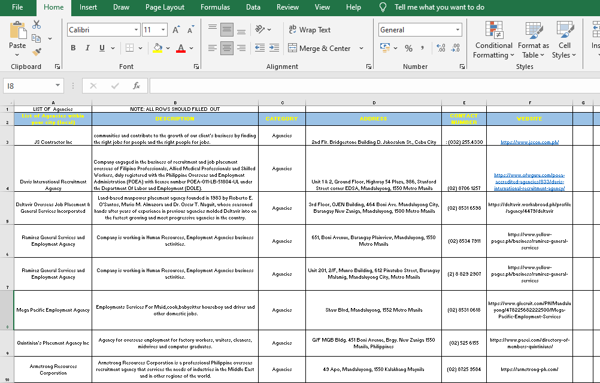Screen dimensions: 600x383
Task: Open Alignment settings dialog launcher
Action: point(368,67)
